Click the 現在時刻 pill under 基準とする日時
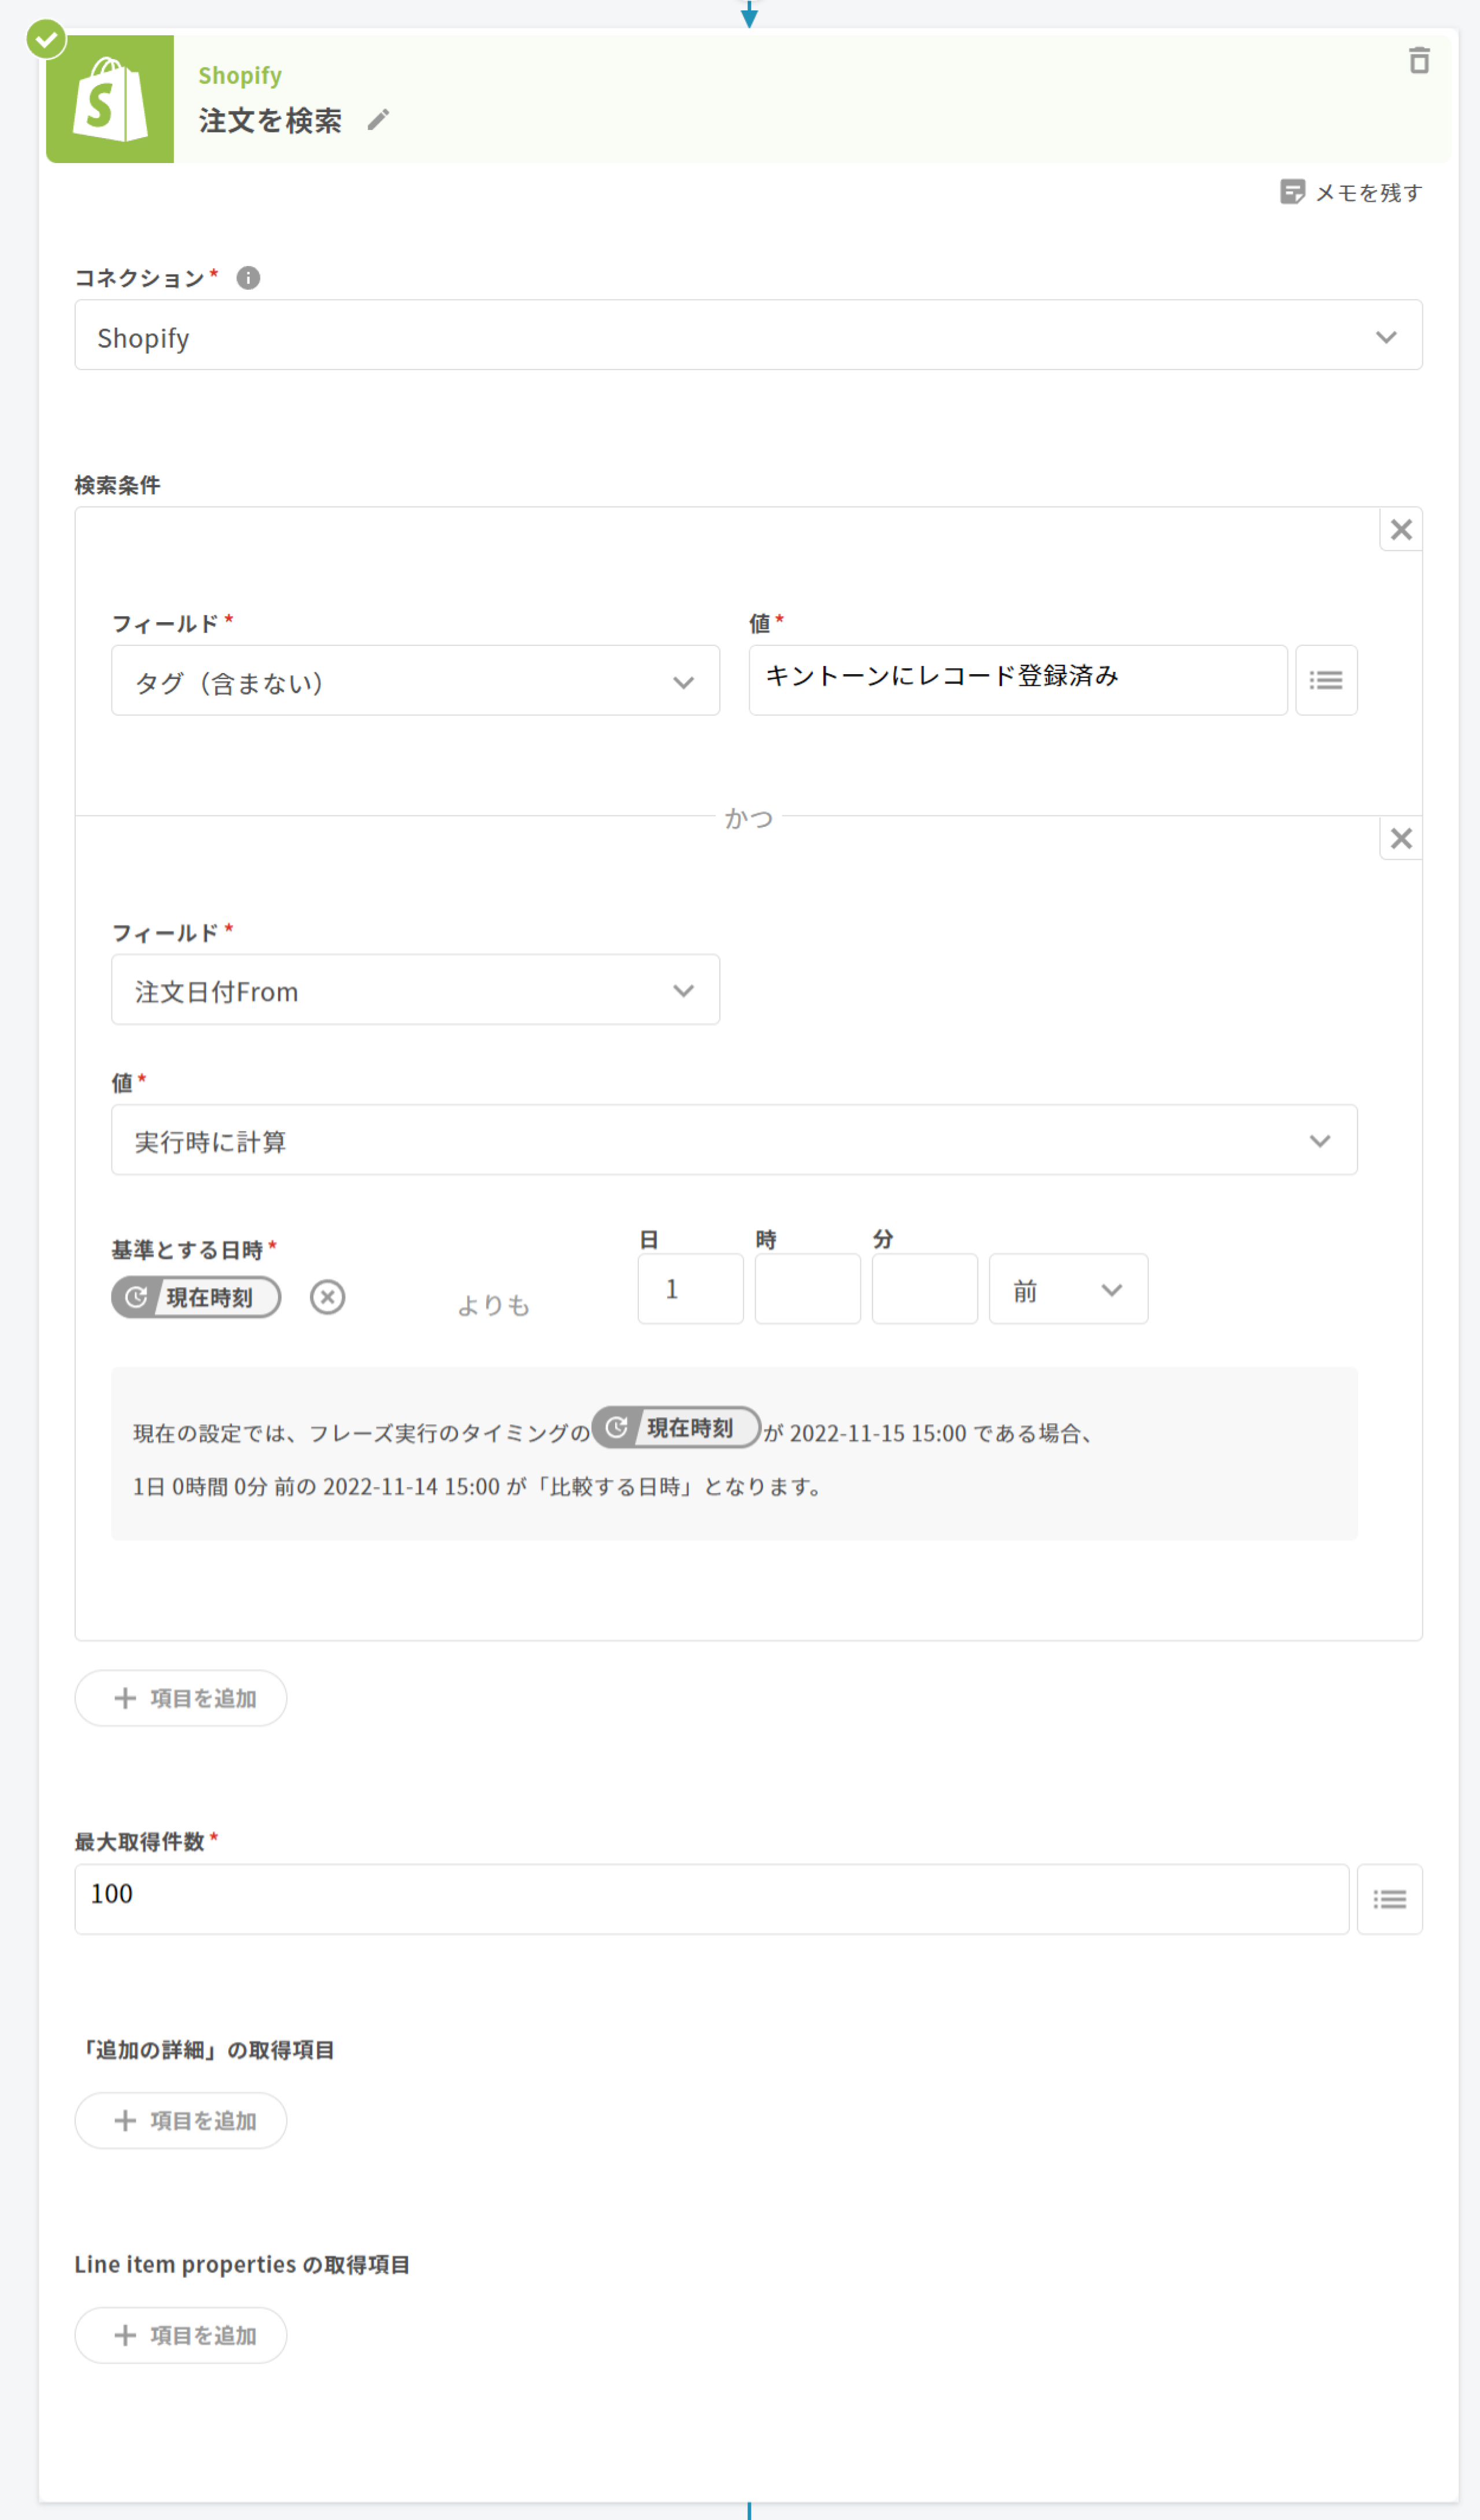The height and width of the screenshot is (2520, 1480). (196, 1297)
